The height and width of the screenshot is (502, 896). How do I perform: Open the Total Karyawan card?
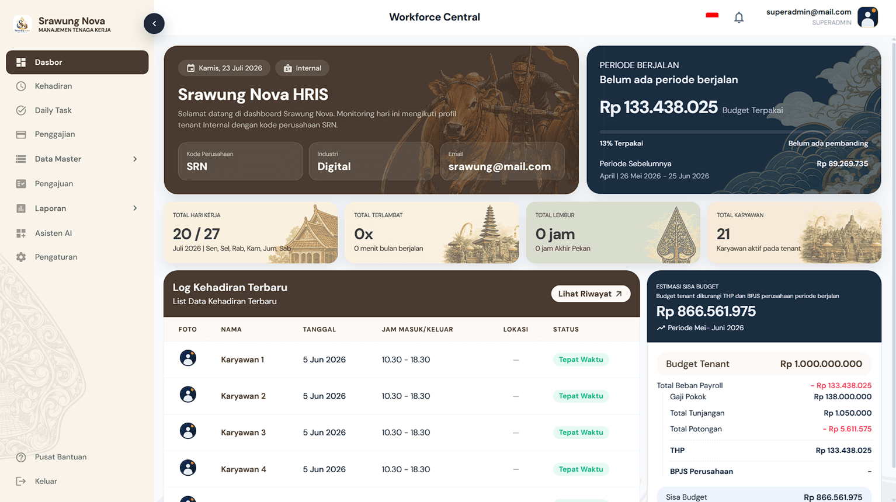point(794,233)
